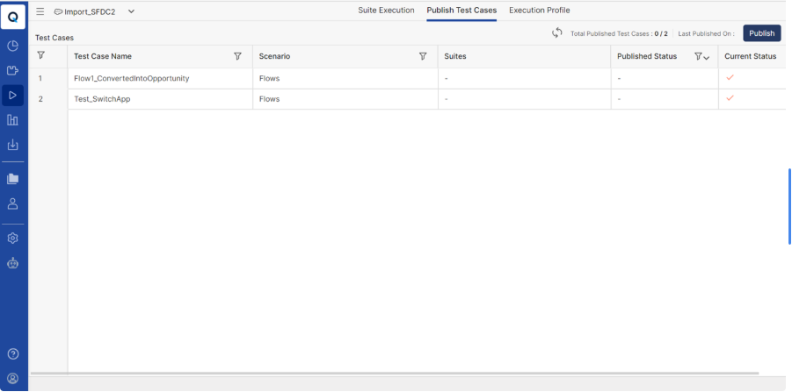Click Published Status column header text
792x392 pixels.
pyautogui.click(x=647, y=56)
